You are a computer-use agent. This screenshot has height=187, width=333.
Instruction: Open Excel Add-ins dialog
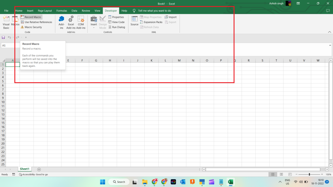(71, 22)
